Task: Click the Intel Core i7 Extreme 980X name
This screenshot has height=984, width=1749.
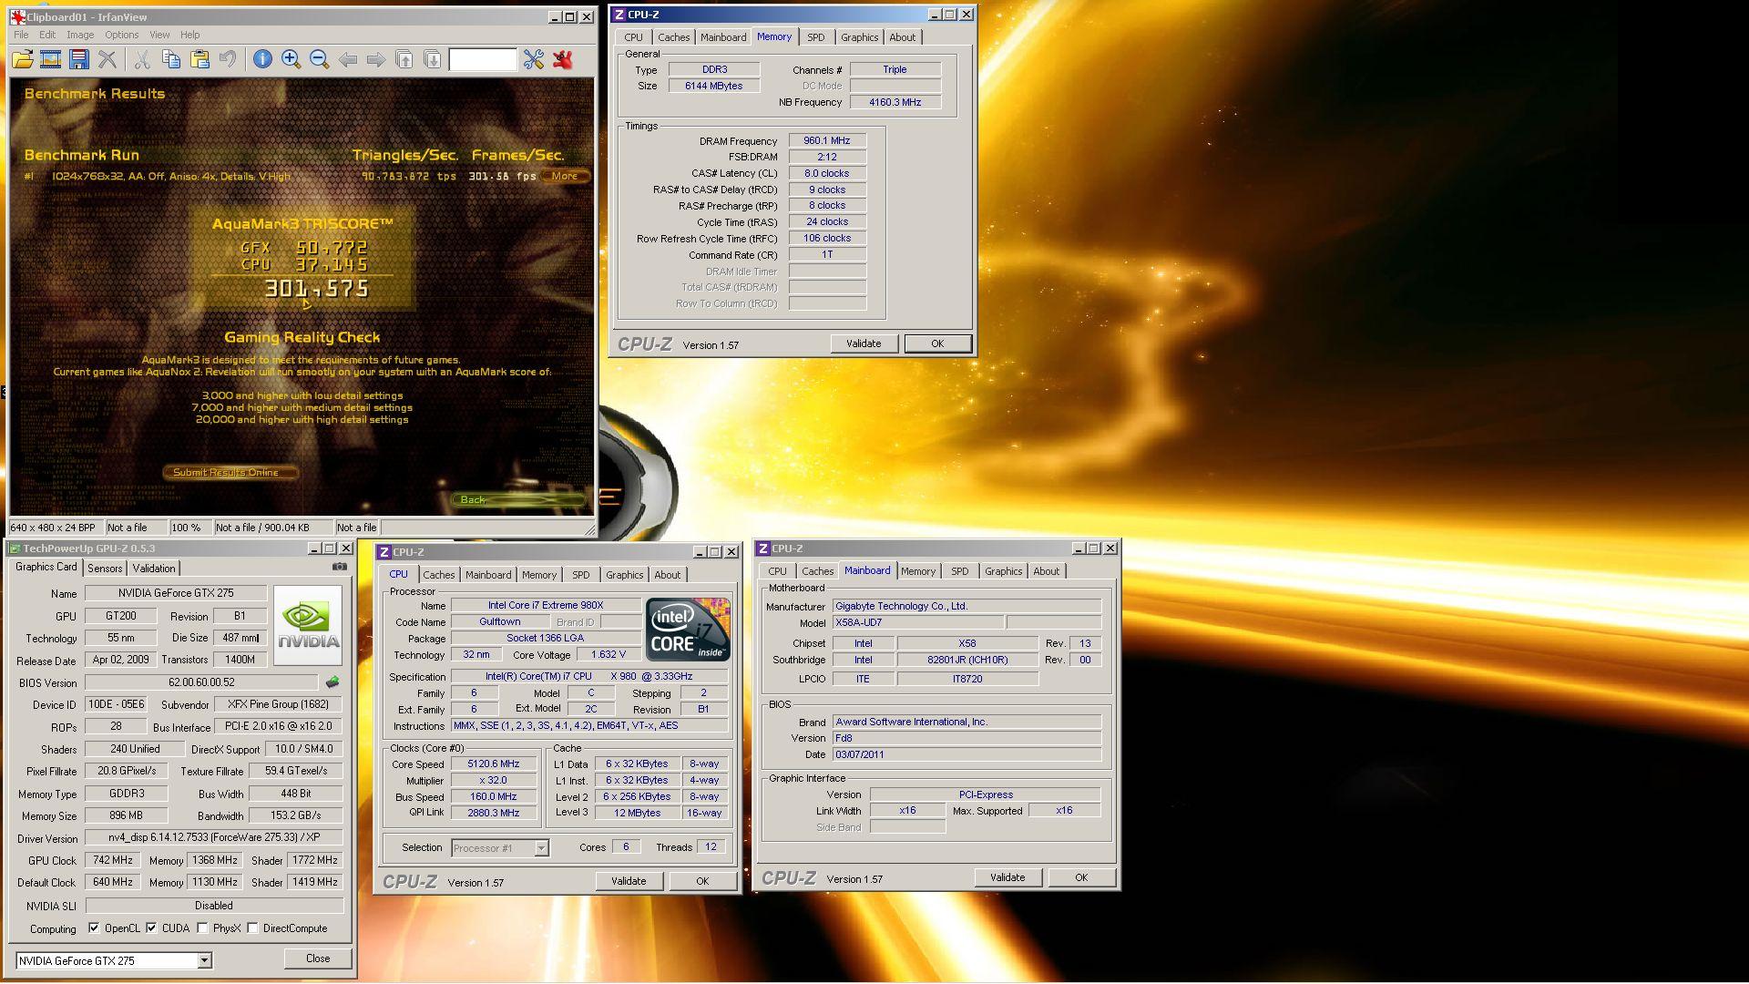Action: pyautogui.click(x=546, y=605)
